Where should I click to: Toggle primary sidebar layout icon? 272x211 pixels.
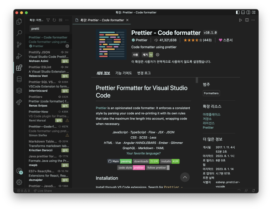[238, 12]
